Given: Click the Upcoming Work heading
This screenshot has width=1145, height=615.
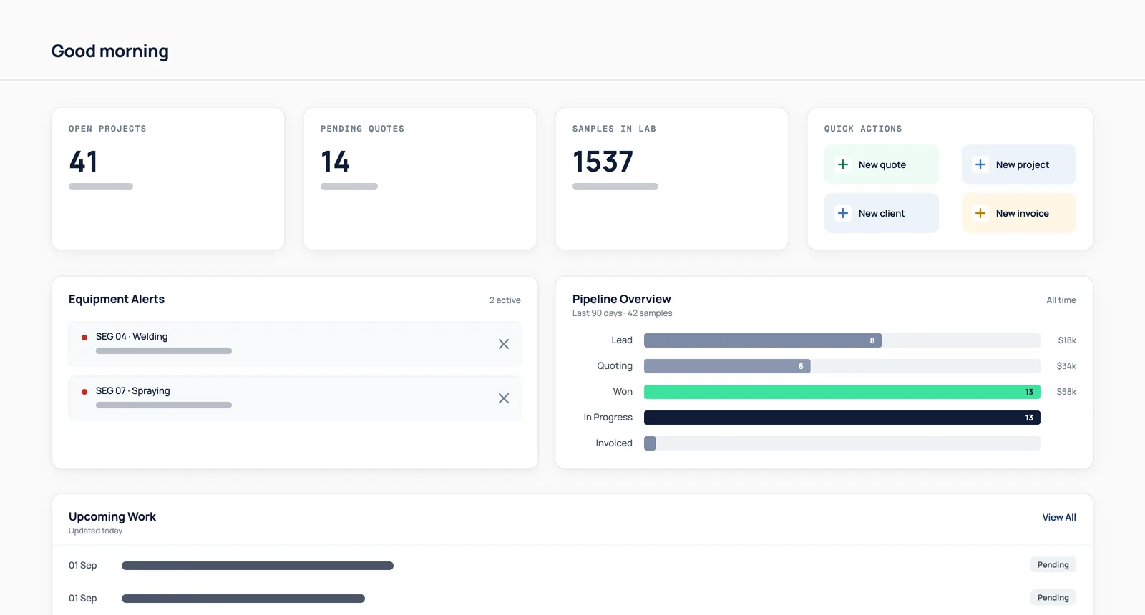Looking at the screenshot, I should pyautogui.click(x=112, y=516).
